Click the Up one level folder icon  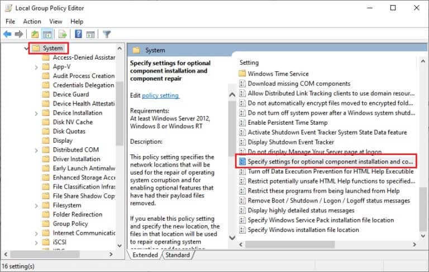point(35,34)
